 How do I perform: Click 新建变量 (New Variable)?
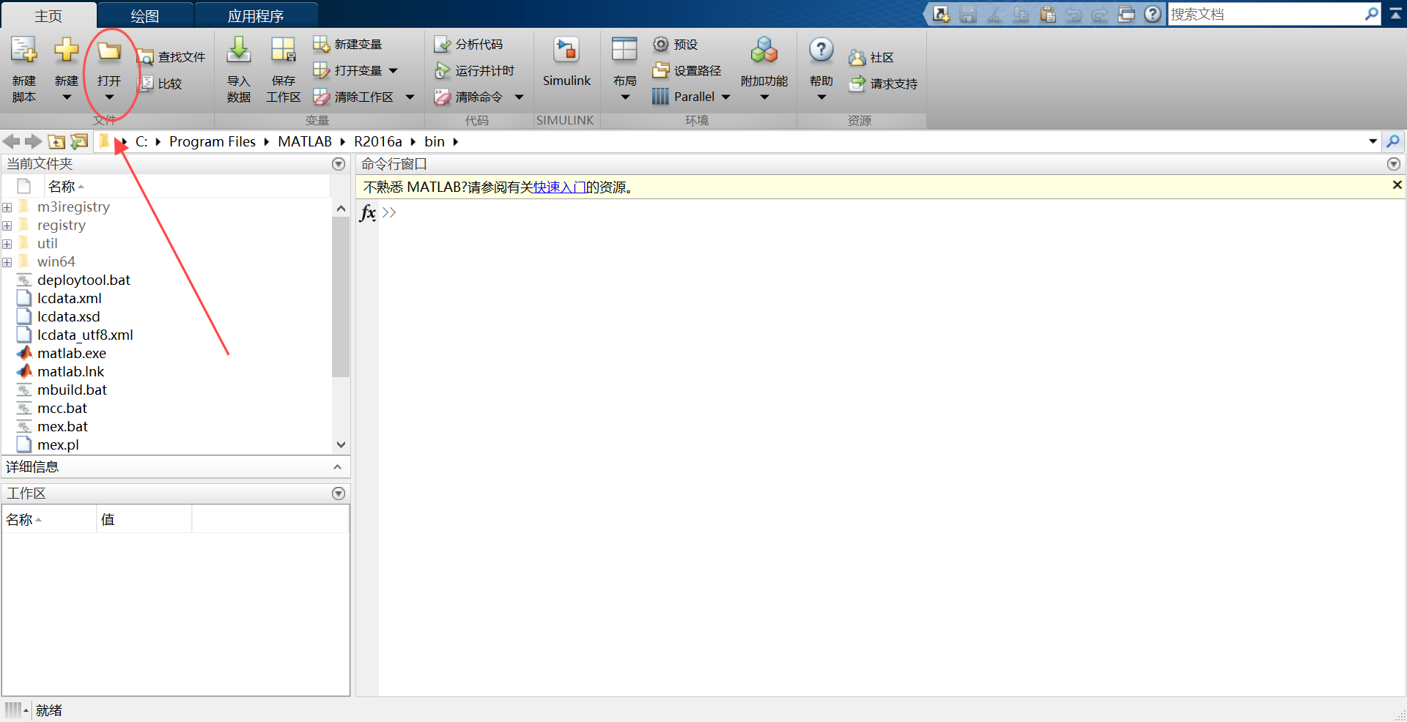click(x=348, y=45)
